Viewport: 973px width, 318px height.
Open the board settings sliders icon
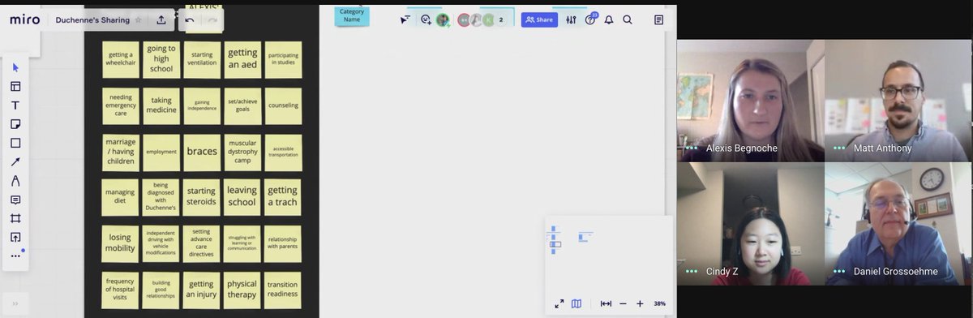point(571,19)
